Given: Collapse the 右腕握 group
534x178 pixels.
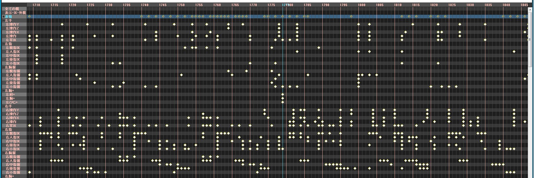Looking at the screenshot, I should pyautogui.click(x=3, y=153).
